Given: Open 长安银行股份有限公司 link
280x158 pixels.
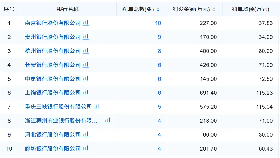Looking at the screenshot, I should pyautogui.click(x=53, y=65).
